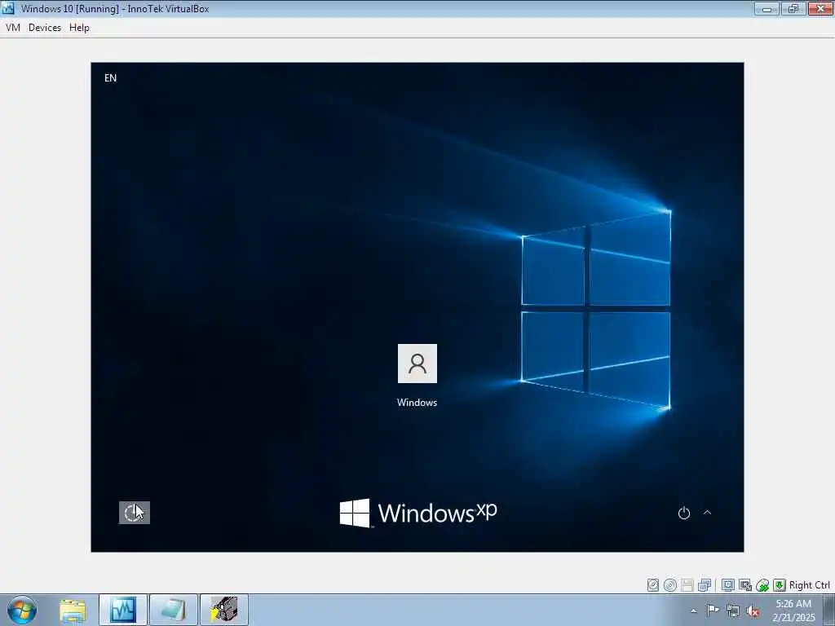Open the pixelated character app in taskbar

pos(223,610)
